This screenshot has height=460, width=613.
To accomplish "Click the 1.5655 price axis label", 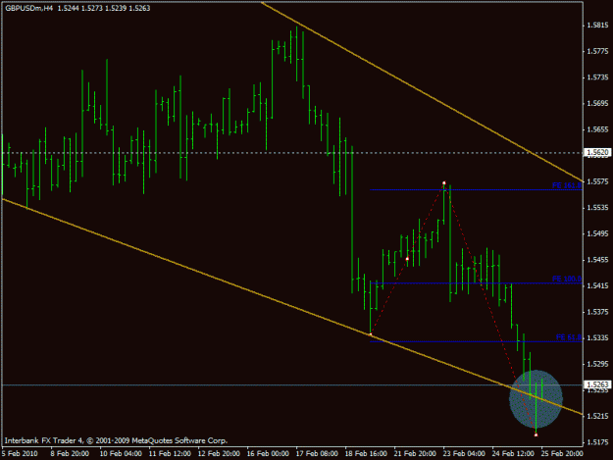I will 597,129.
